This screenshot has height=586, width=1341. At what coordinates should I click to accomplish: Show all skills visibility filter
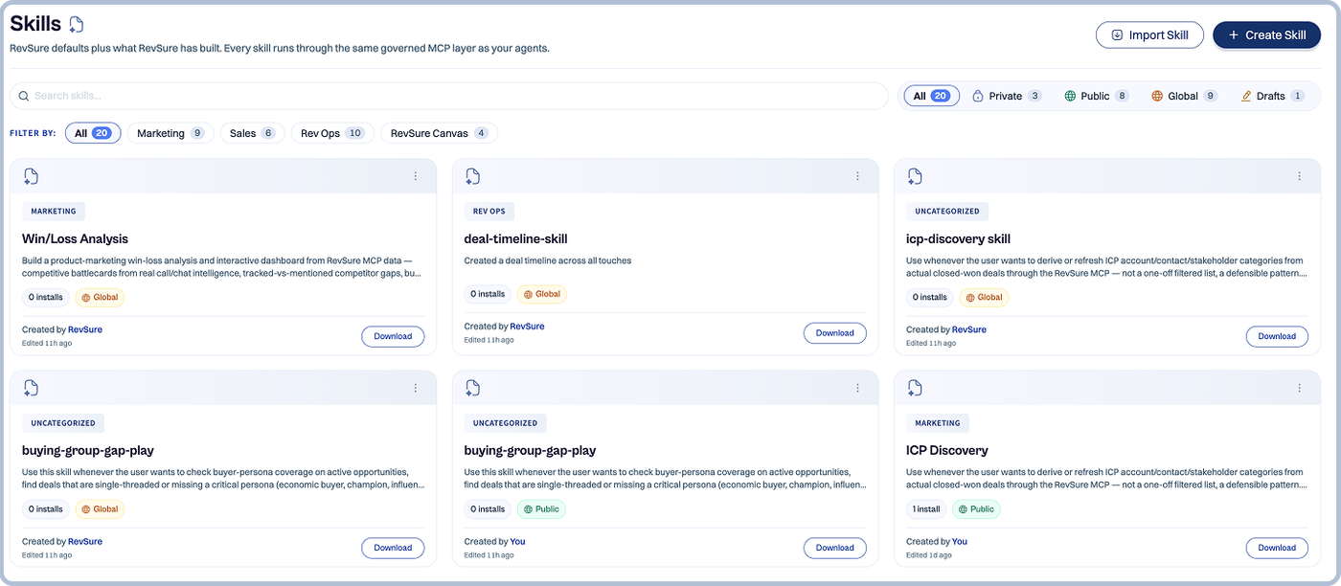[931, 96]
